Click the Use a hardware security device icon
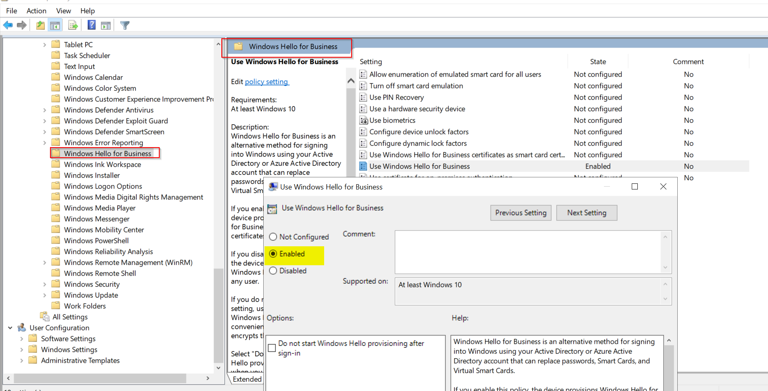The width and height of the screenshot is (768, 391). (x=363, y=109)
